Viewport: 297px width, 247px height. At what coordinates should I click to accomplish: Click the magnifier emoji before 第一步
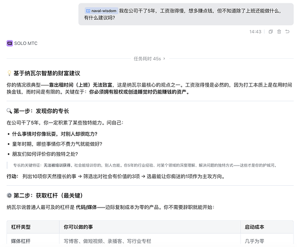[9, 111]
